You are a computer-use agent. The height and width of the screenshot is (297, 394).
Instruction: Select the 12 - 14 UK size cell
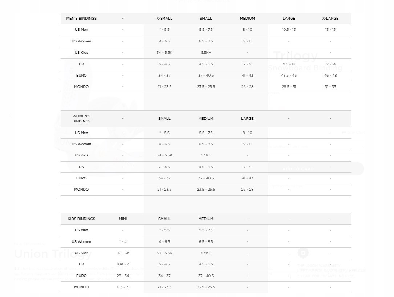pos(330,64)
